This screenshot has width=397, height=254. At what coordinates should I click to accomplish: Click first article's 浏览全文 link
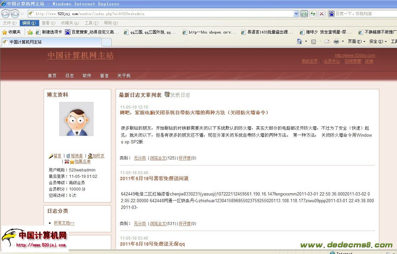coord(158,158)
